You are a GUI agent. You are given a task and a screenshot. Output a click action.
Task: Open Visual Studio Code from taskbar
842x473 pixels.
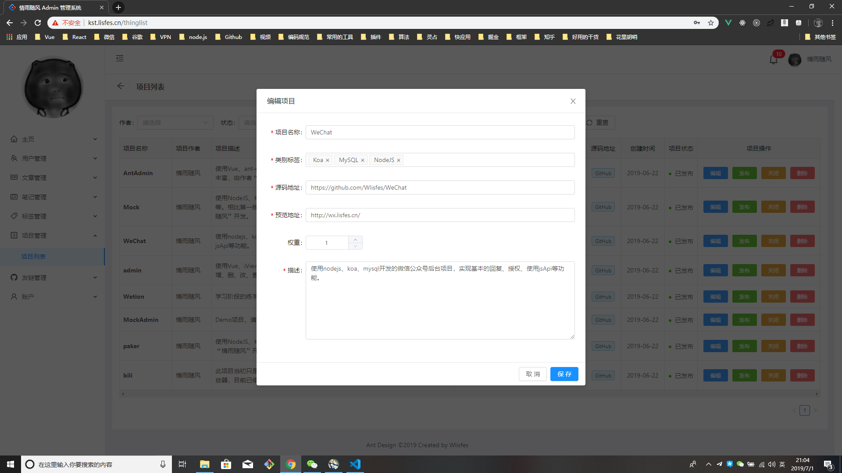[355, 464]
